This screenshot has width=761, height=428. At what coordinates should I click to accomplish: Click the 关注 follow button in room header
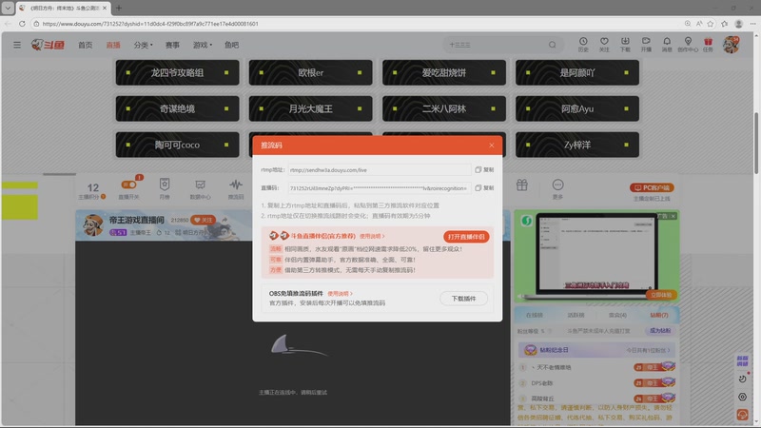[x=204, y=220]
